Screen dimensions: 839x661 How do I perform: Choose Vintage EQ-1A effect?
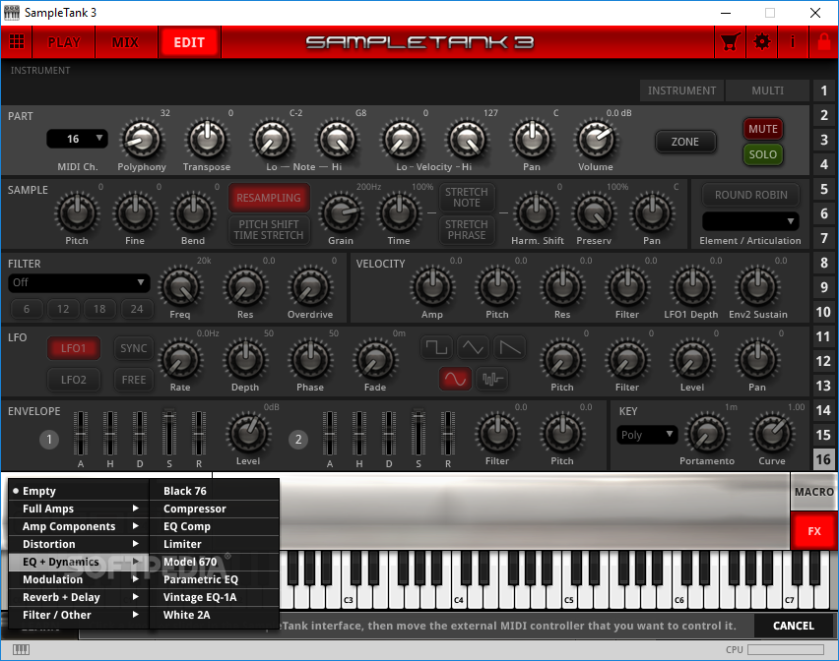click(214, 597)
